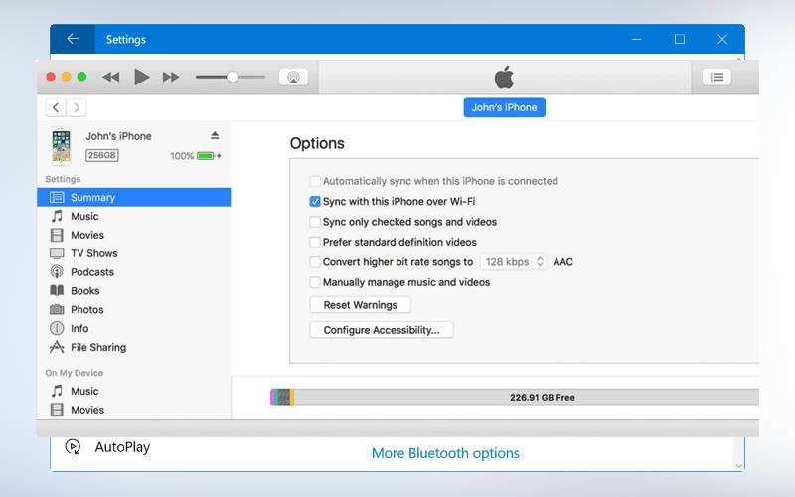Click the Apple logo in status area
Screen dimensions: 795x497
pos(505,78)
